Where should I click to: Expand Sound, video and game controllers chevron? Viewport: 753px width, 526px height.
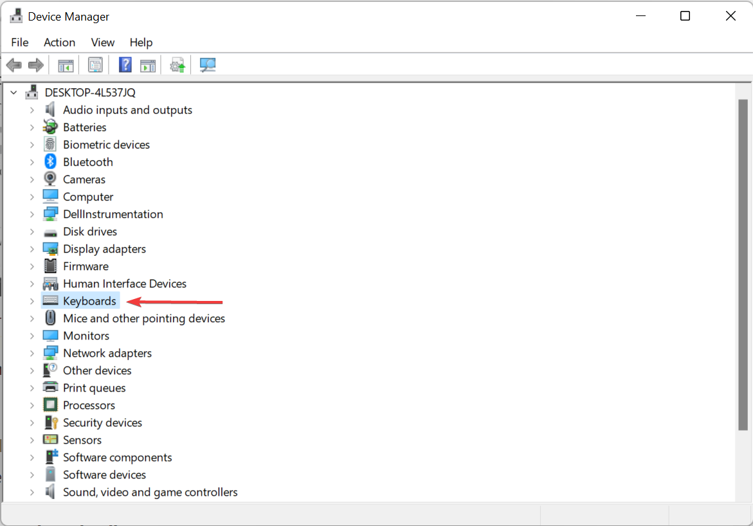(x=32, y=493)
